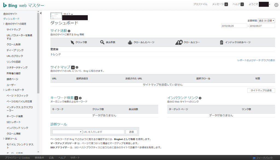Screen dimensions: 280x160
Task: Click the start date field 2018/08/29
Action: pyautogui.click(x=234, y=26)
